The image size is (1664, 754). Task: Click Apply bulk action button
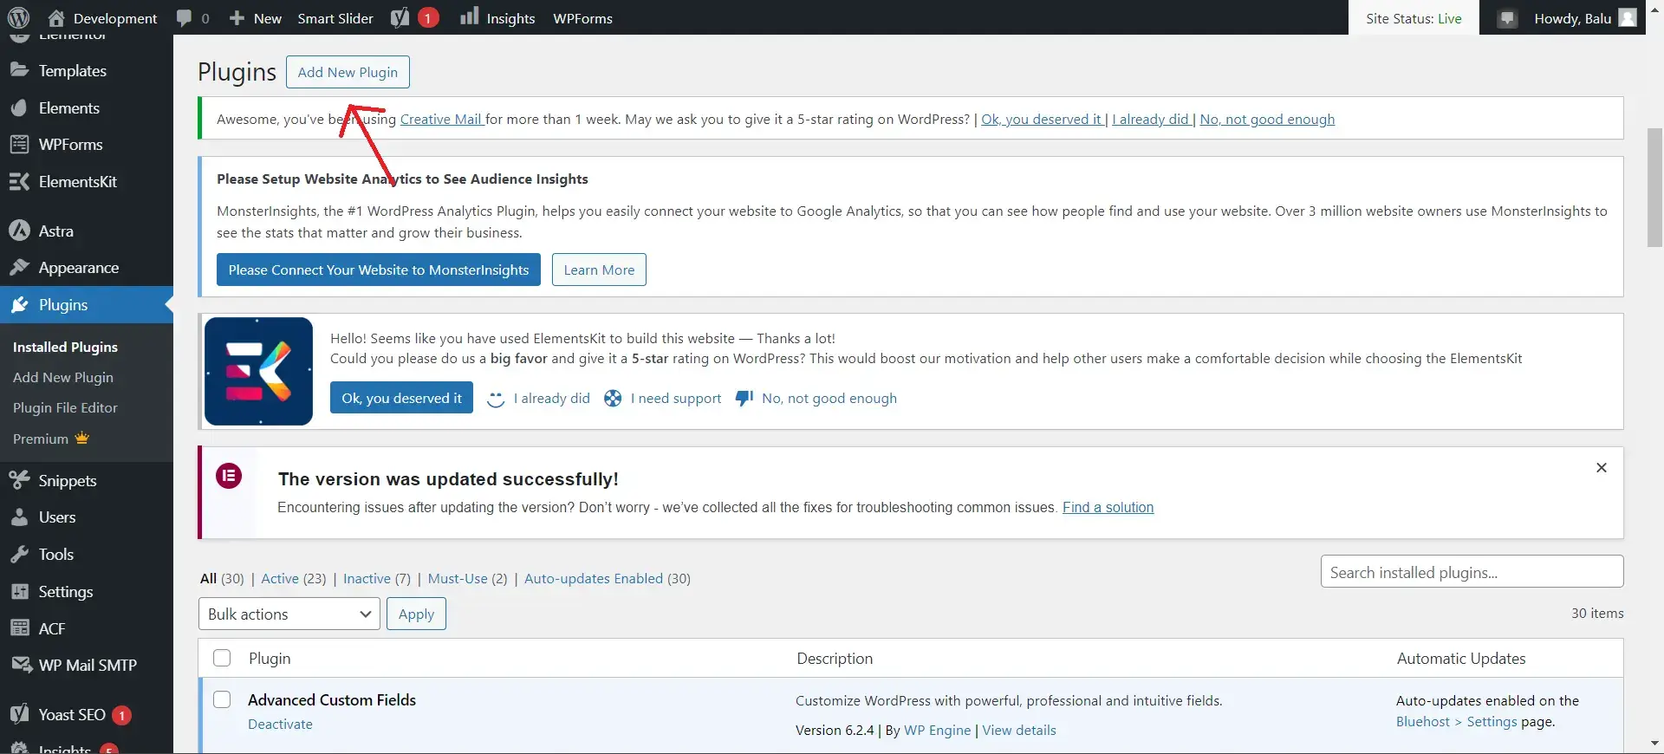(416, 614)
